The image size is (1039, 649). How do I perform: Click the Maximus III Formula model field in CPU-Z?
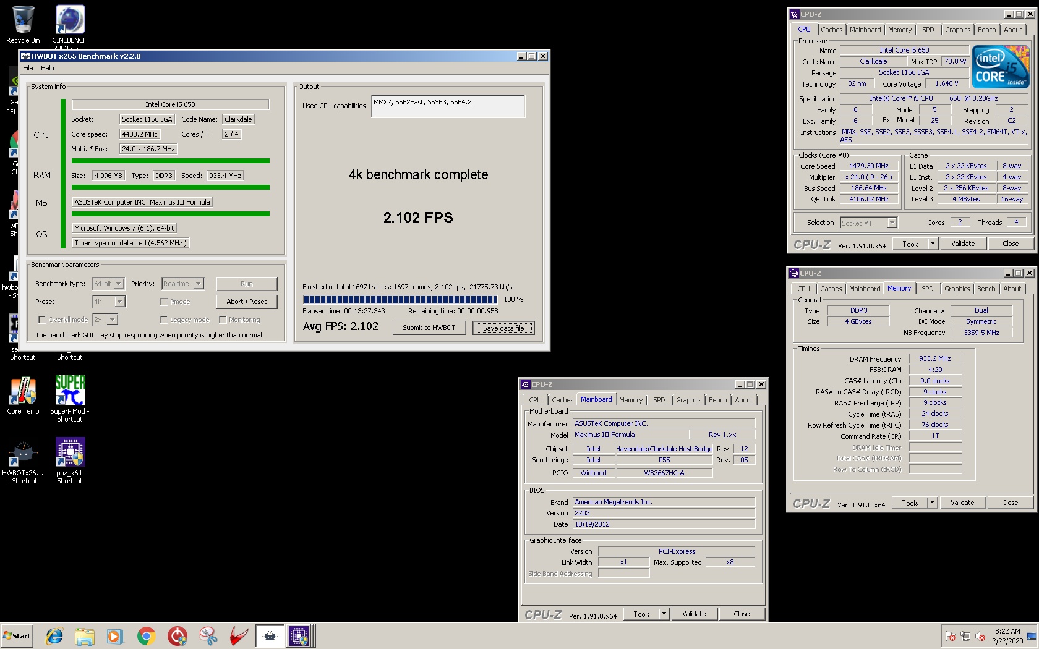630,435
